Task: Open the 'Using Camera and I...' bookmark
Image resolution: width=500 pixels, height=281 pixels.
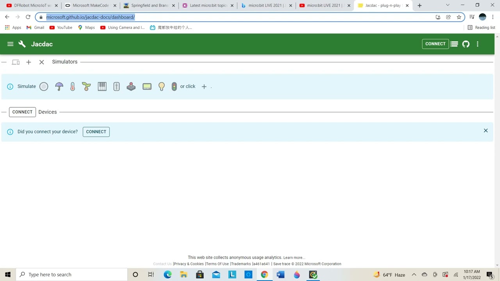Action: 122,28
